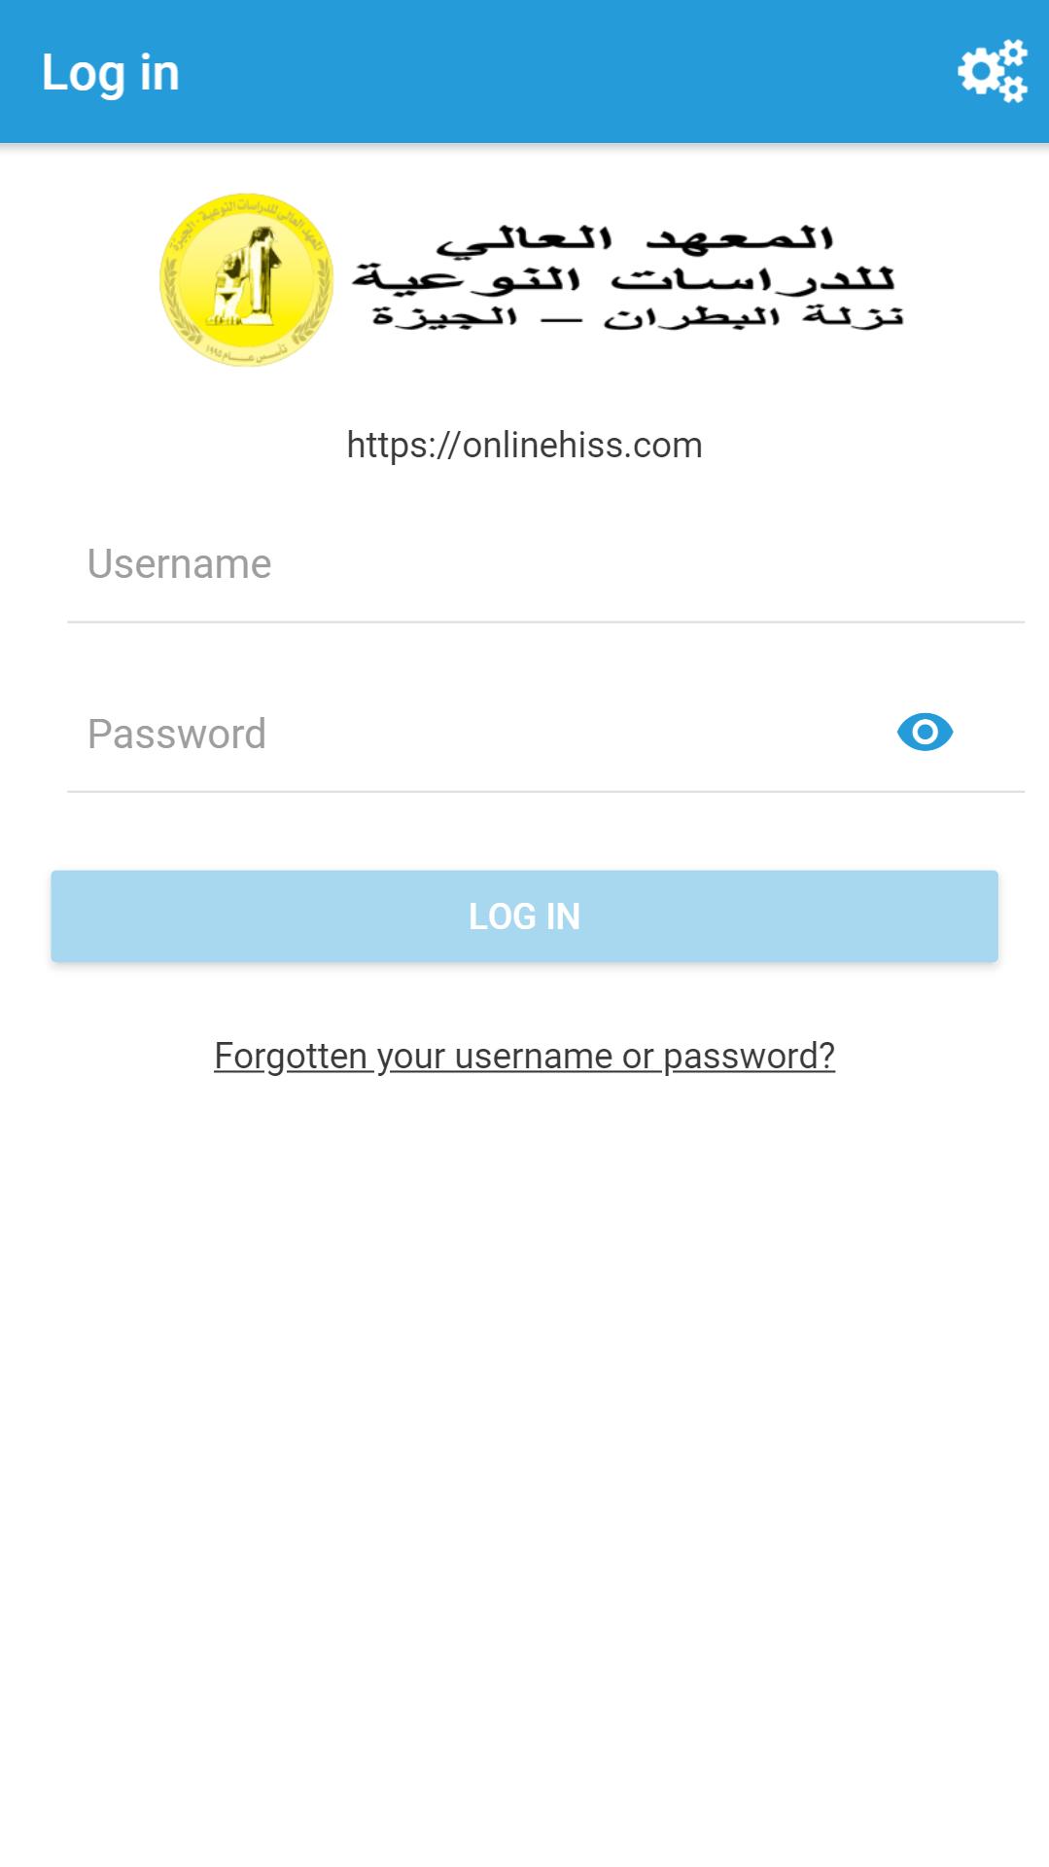Screen dimensions: 1049x1867
Task: Click the Username placeholder text
Action: [180, 564]
